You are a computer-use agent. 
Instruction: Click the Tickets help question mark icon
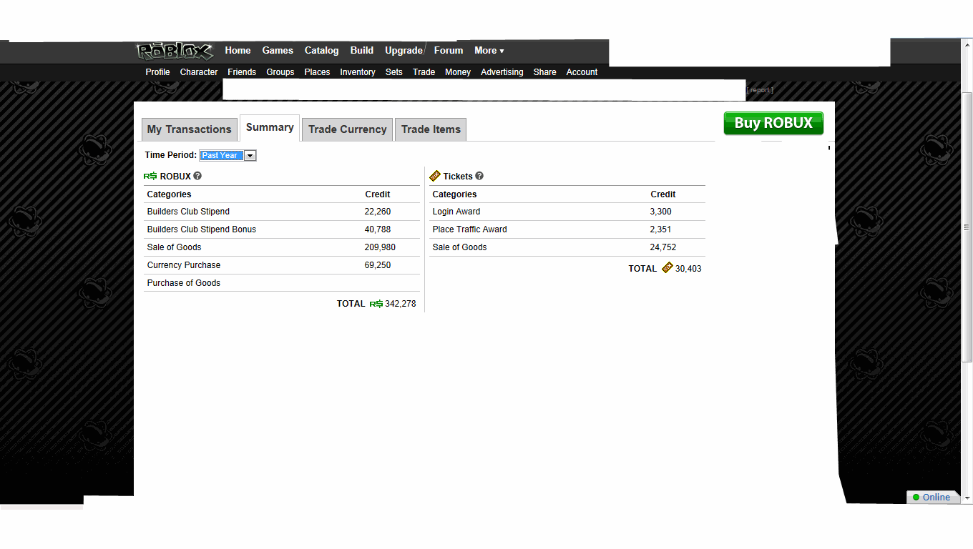pyautogui.click(x=479, y=176)
